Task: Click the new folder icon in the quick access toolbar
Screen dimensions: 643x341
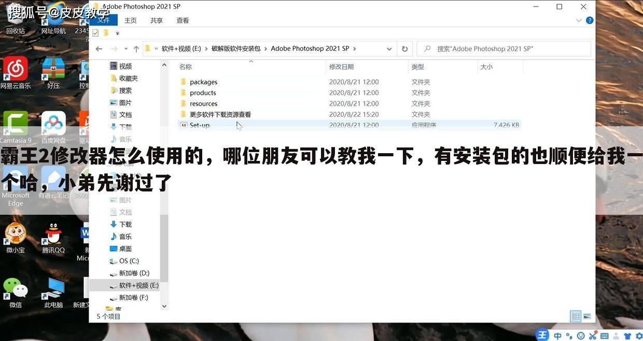Action: [x=106, y=33]
